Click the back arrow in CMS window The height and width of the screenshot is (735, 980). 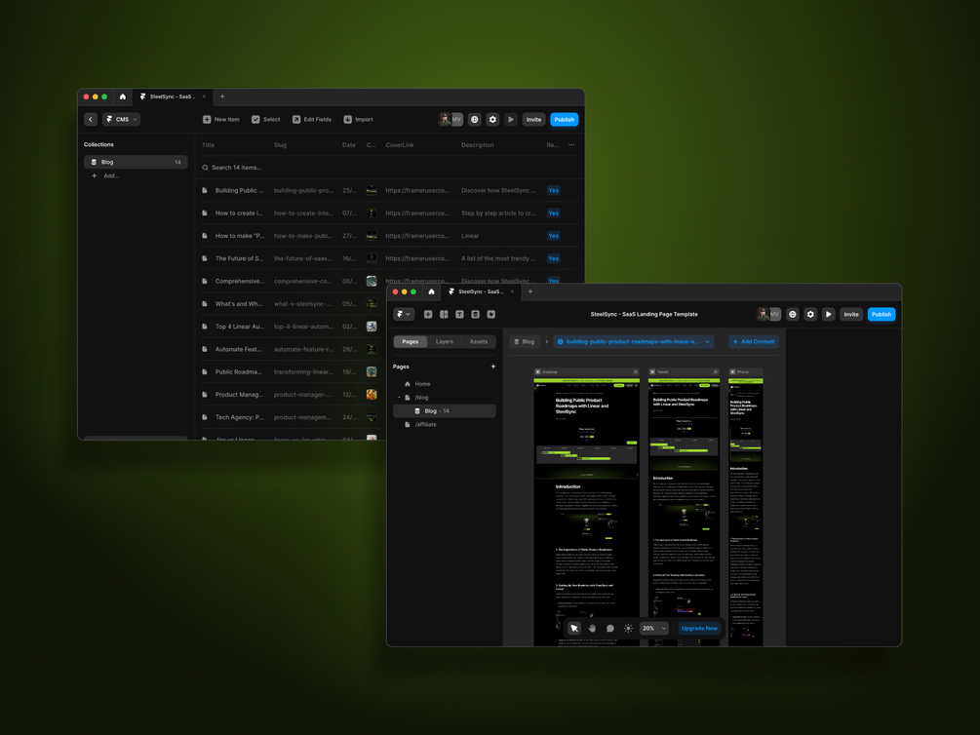coord(91,119)
